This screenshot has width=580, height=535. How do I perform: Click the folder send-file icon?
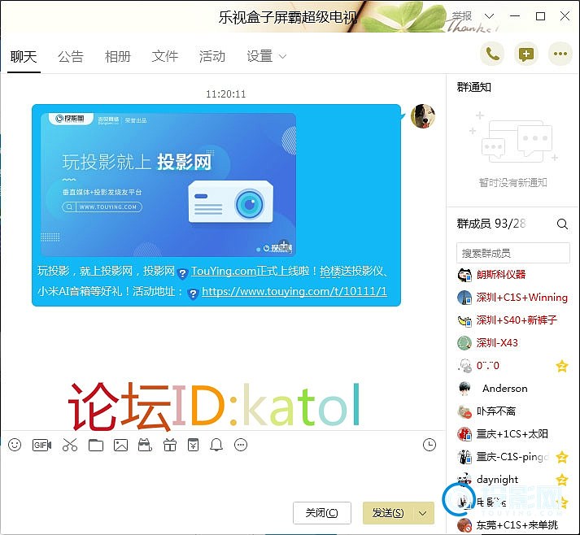(96, 445)
